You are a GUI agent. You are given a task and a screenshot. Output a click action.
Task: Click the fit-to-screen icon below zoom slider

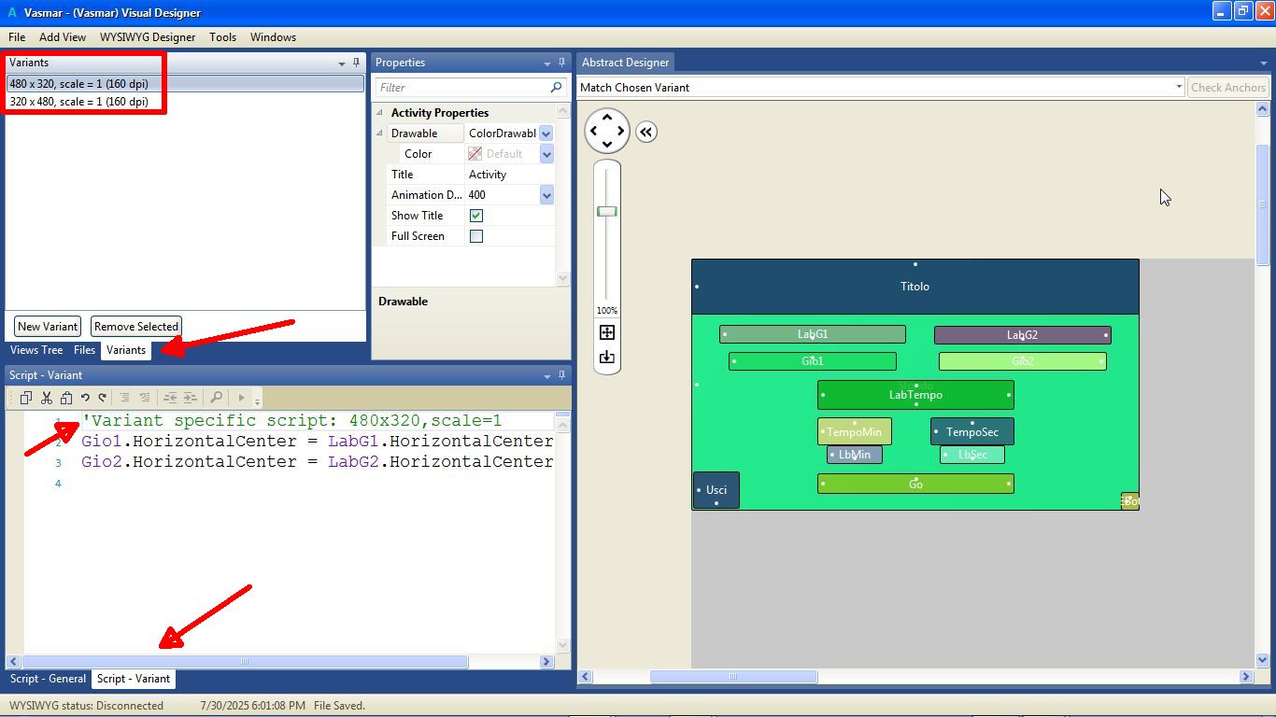[x=607, y=332]
